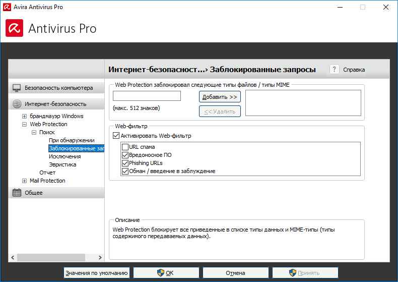Viewport: 398px width, 282px height.
Task: Select Эвристика in the tree
Action: (x=62, y=164)
